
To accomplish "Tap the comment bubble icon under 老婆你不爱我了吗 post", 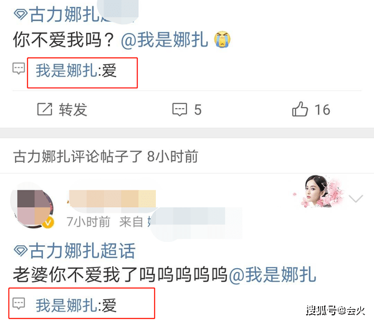I will [x=19, y=304].
